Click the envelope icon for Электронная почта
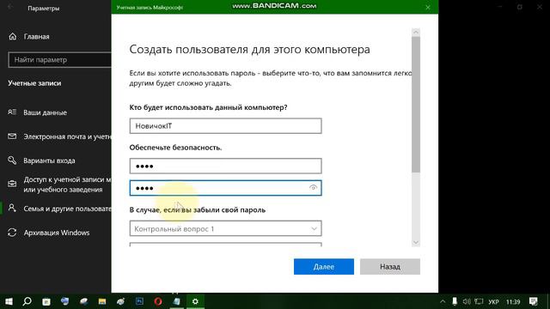 point(12,136)
